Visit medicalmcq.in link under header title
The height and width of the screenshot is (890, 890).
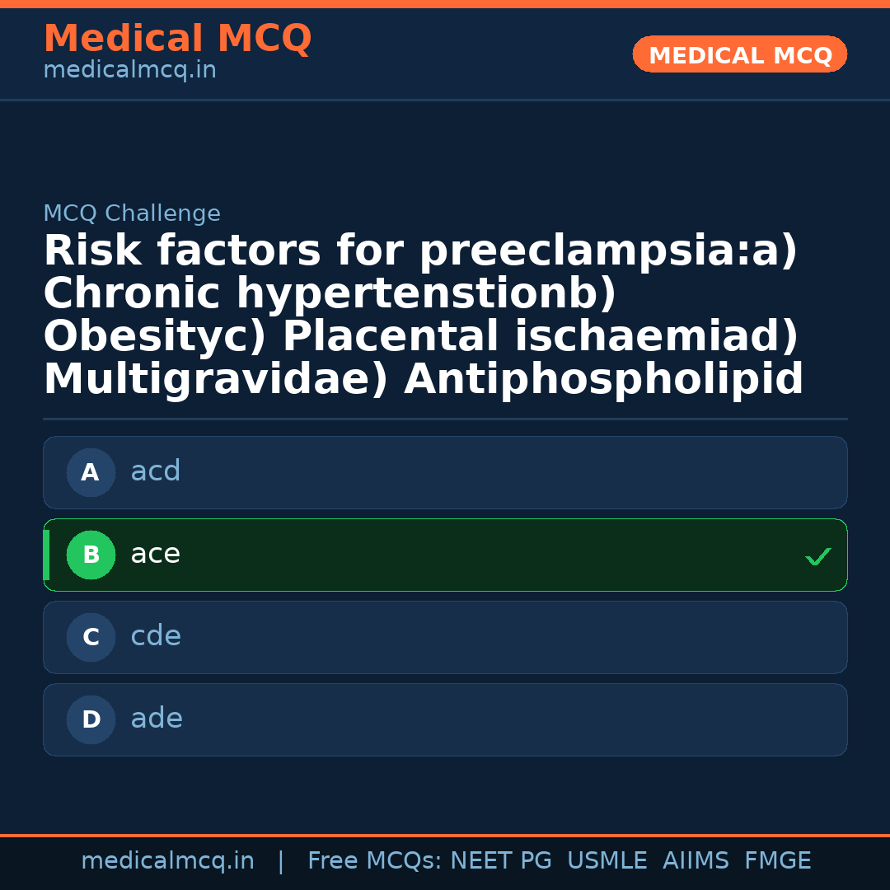129,71
